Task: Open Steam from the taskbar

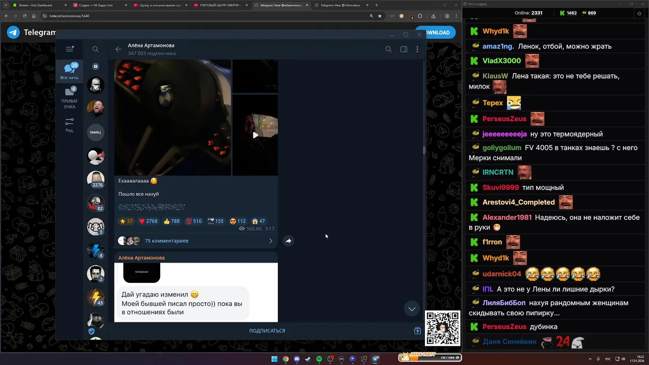Action: [308, 359]
